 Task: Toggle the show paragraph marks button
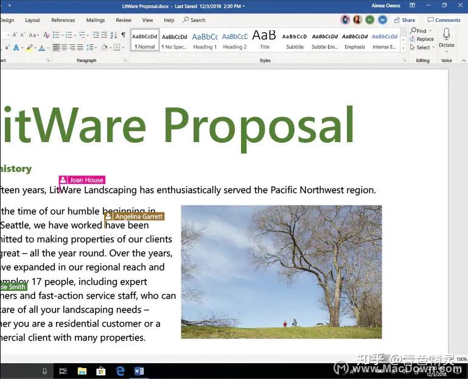[x=124, y=35]
